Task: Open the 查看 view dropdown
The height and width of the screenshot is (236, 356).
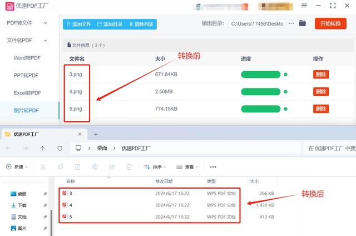Action: [187, 167]
